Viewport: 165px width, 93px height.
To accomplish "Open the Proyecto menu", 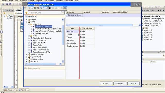I will coord(23,1).
